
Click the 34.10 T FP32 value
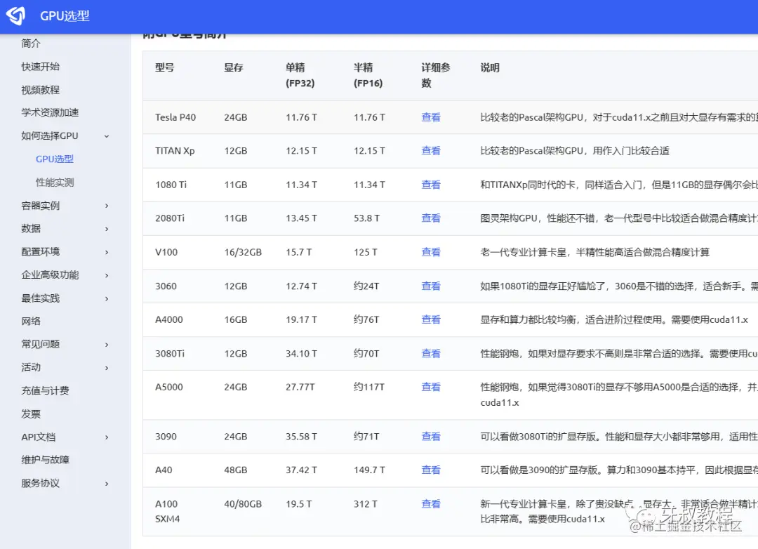(301, 354)
